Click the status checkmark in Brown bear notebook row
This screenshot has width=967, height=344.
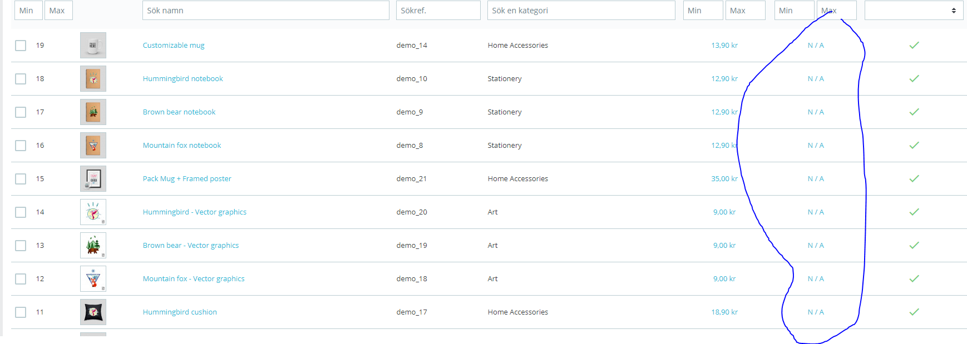[x=914, y=112]
